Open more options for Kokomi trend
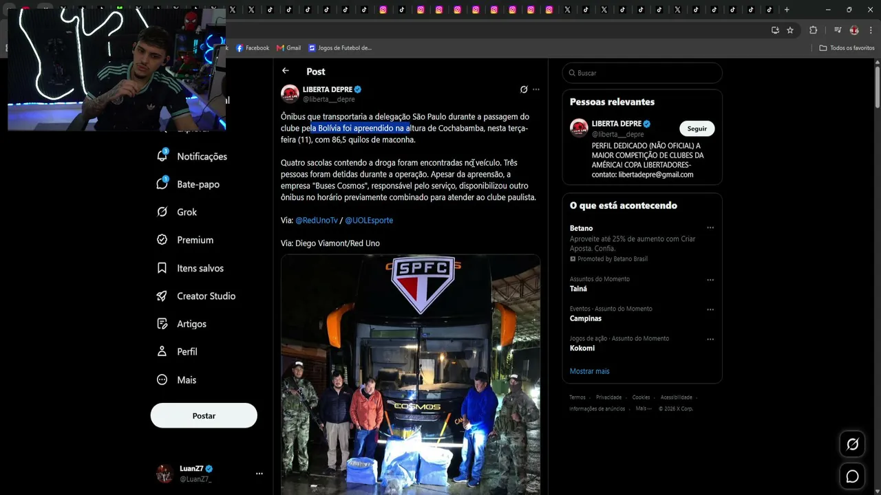The image size is (881, 495). coord(710,339)
